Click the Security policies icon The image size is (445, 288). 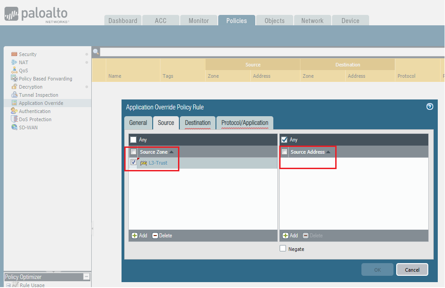tap(14, 54)
